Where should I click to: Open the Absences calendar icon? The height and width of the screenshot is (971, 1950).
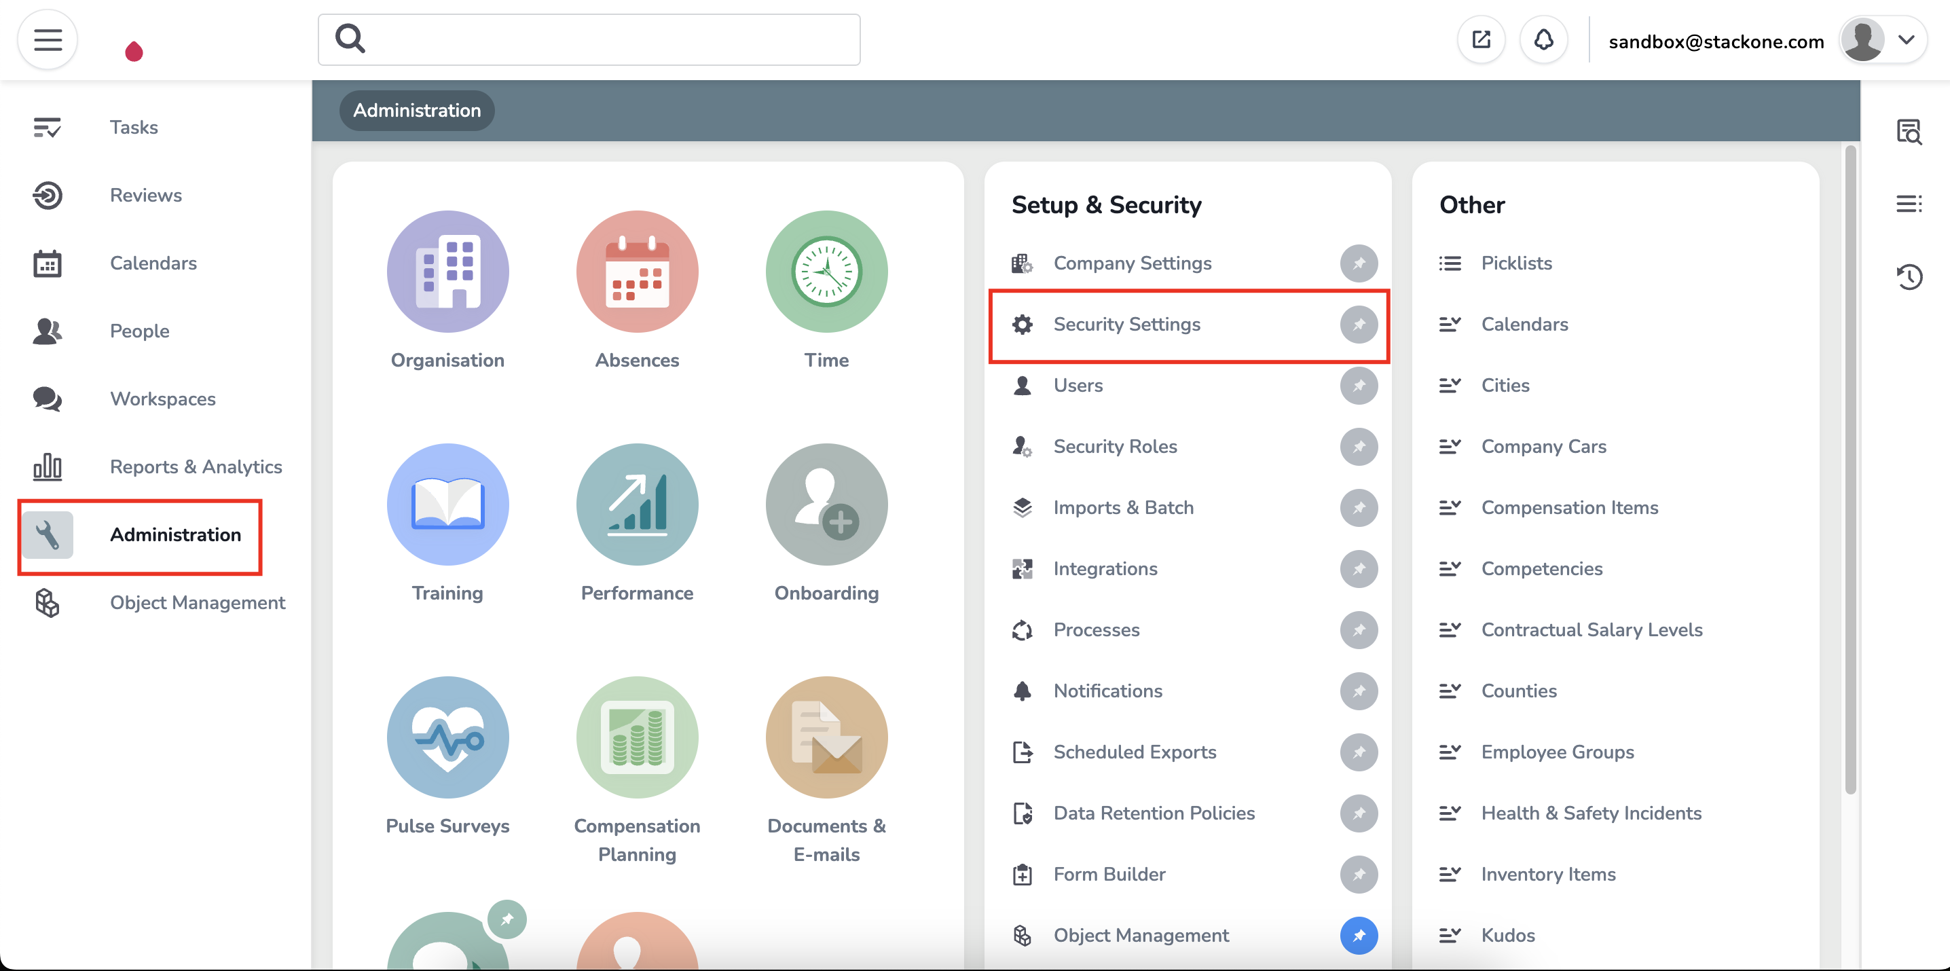click(x=637, y=272)
